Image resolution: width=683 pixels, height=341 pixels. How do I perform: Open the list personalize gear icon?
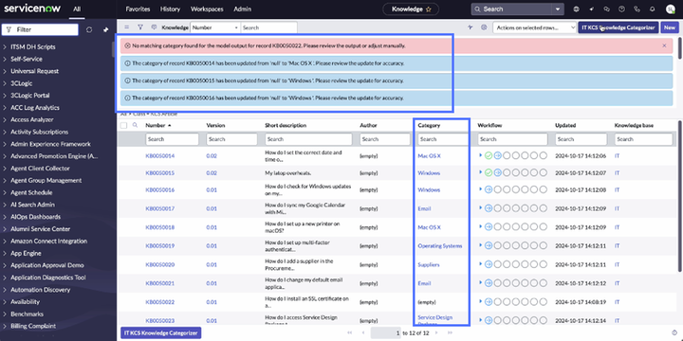pyautogui.click(x=484, y=27)
